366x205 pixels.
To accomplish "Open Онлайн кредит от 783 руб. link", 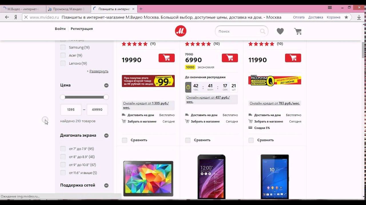I will [274, 103].
